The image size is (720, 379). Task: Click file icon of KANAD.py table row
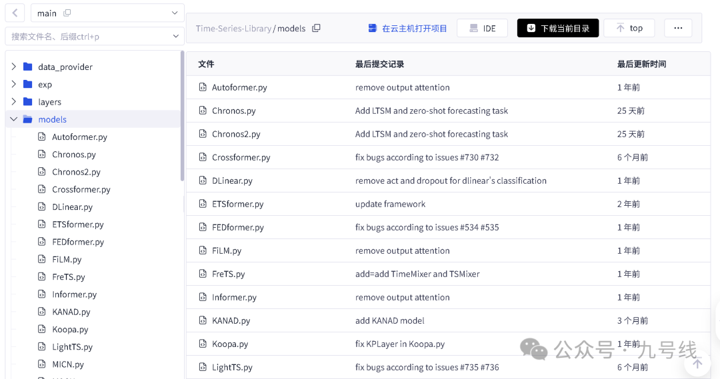(x=203, y=320)
